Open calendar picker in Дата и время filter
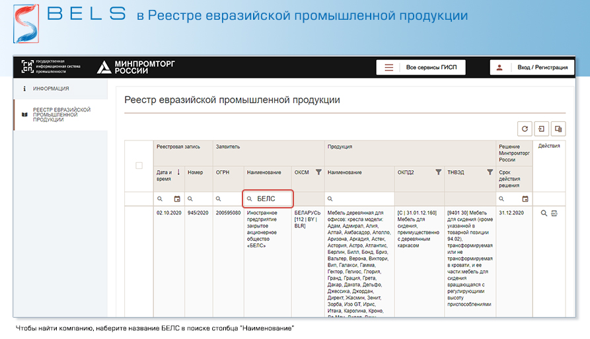This screenshot has height=339, width=590. click(177, 199)
